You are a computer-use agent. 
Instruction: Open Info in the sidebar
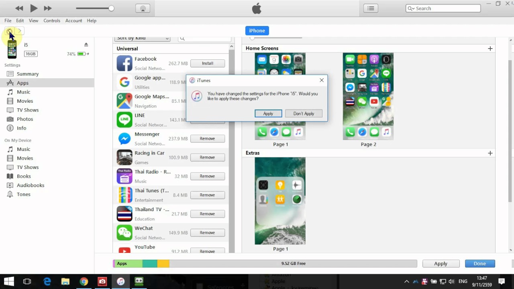pyautogui.click(x=21, y=128)
